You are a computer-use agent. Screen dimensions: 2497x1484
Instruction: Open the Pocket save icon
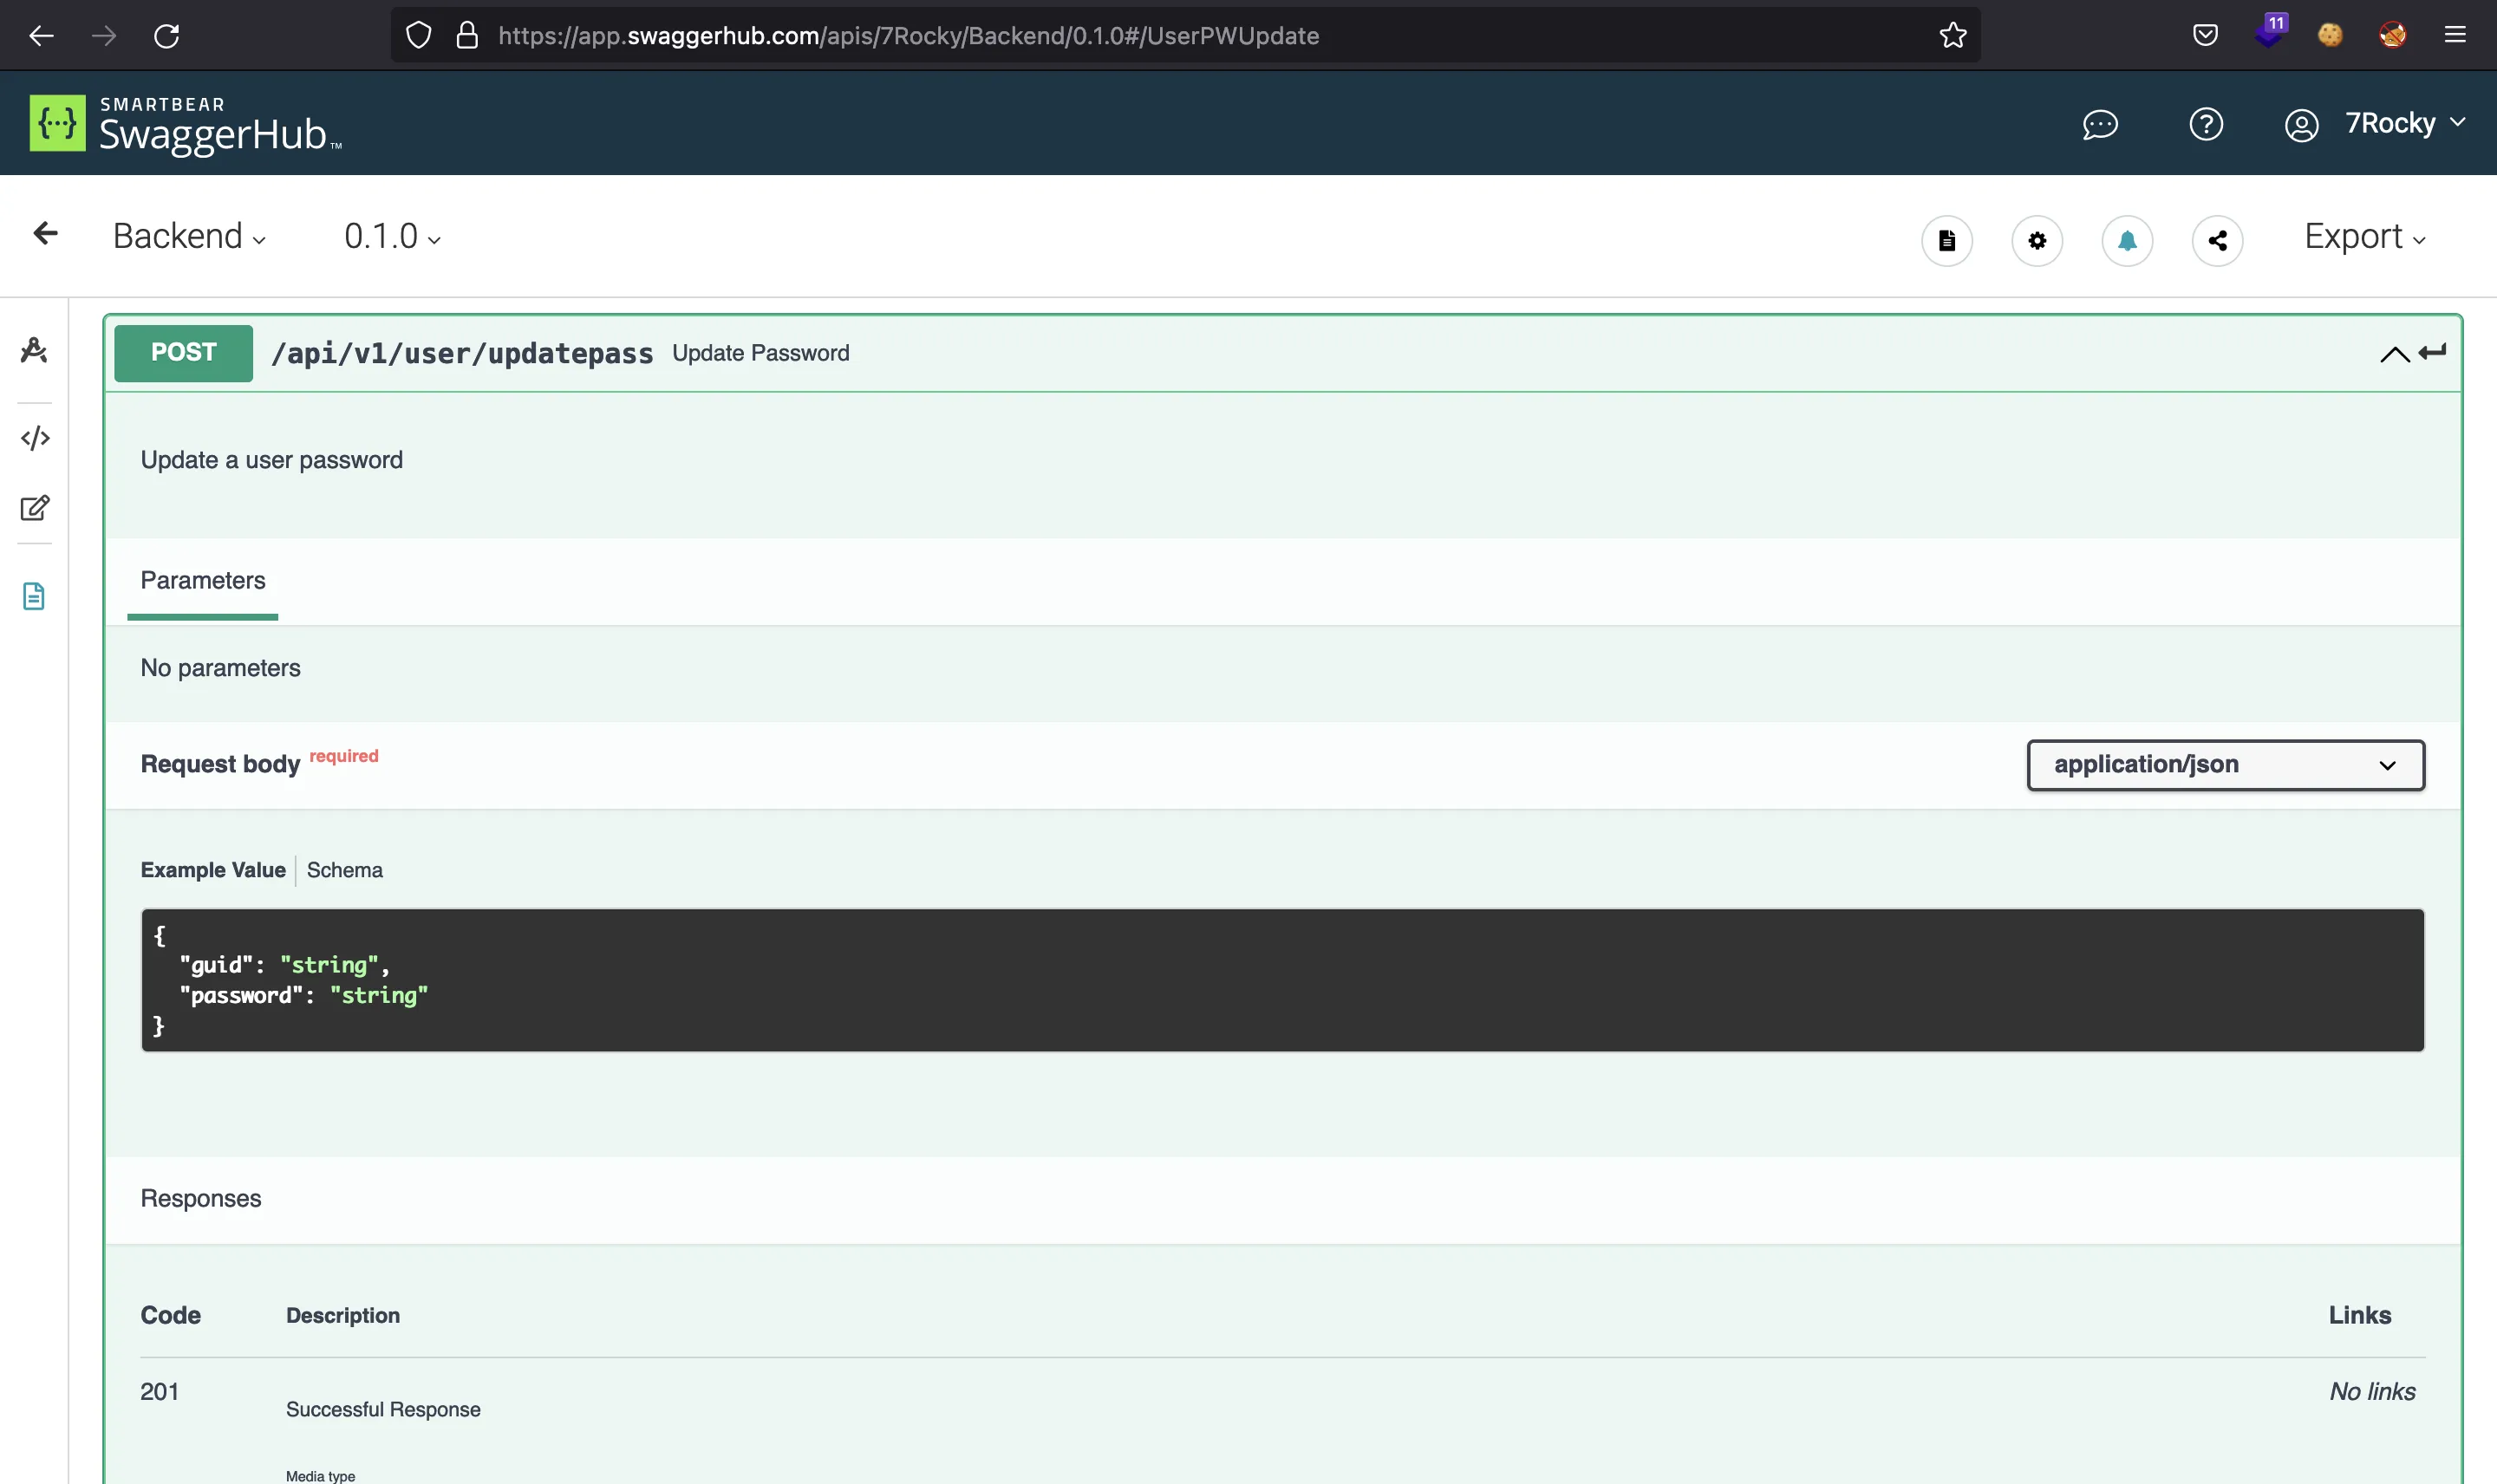pyautogui.click(x=2205, y=36)
